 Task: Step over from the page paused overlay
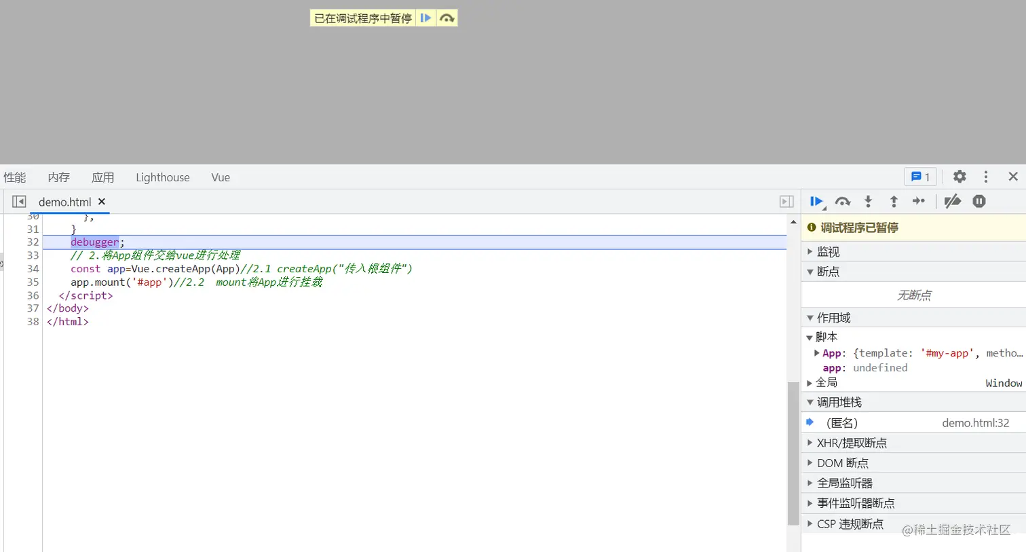pyautogui.click(x=446, y=18)
